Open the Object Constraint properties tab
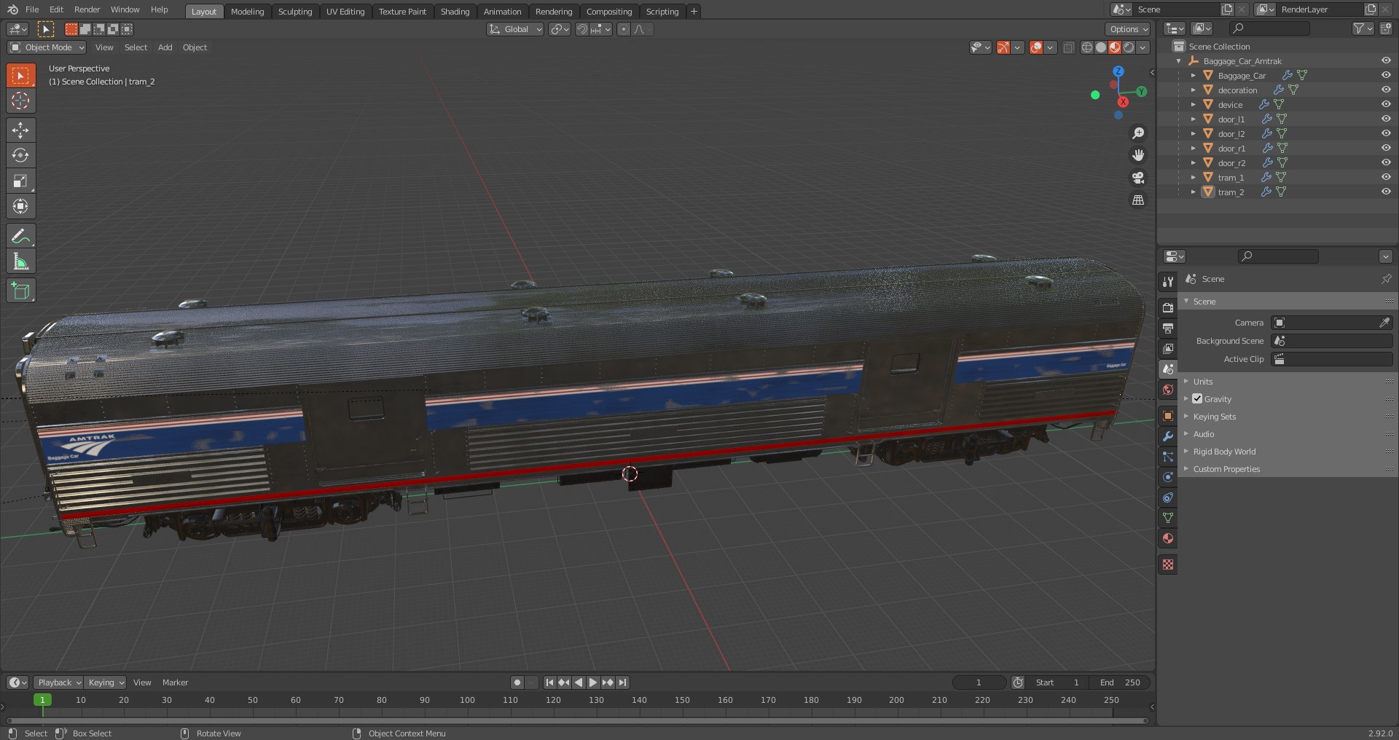Image resolution: width=1399 pixels, height=740 pixels. tap(1168, 497)
